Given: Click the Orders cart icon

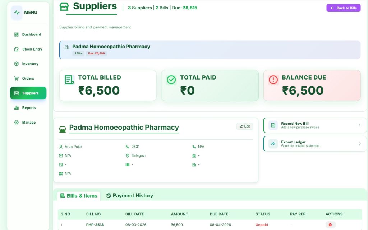Looking at the screenshot, I should click(x=16, y=78).
